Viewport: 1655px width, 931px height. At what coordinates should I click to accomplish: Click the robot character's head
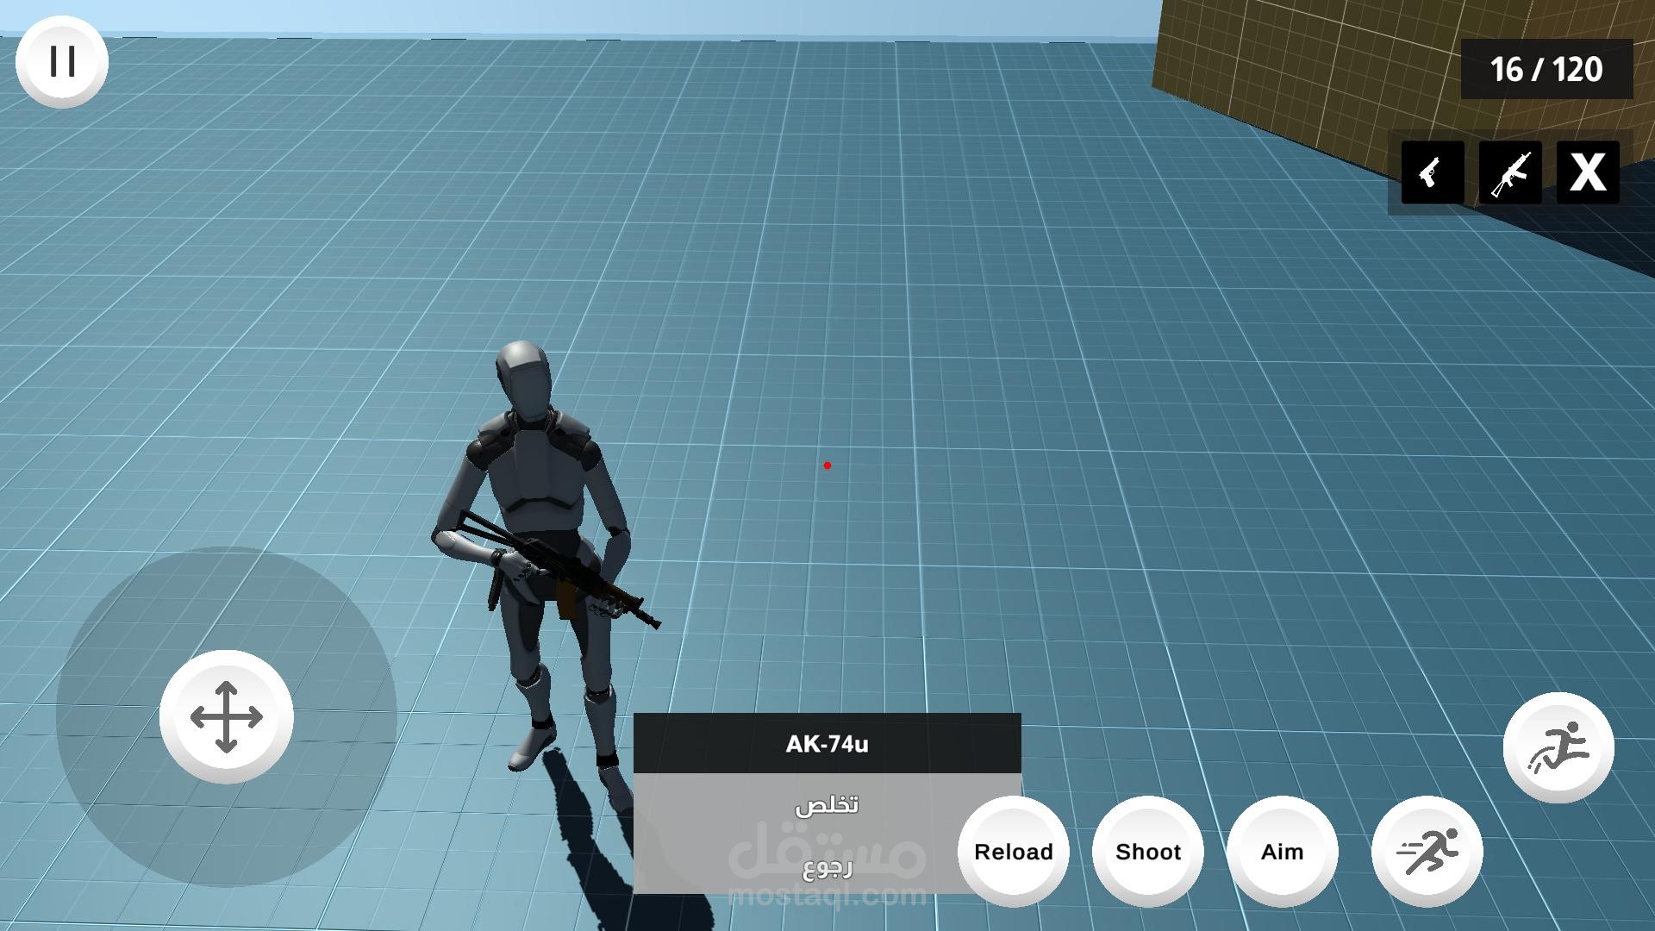pos(523,378)
